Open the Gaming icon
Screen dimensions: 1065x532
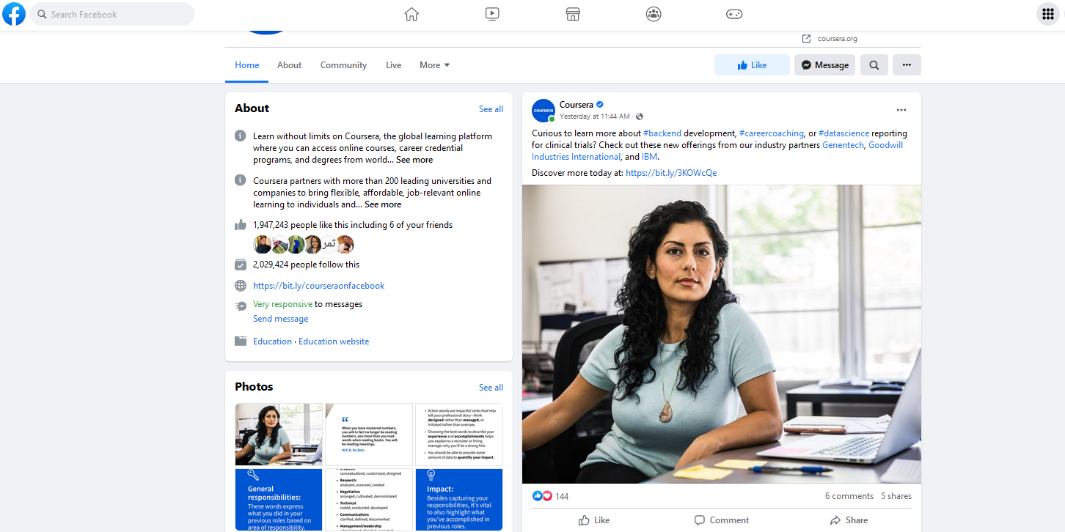[734, 14]
